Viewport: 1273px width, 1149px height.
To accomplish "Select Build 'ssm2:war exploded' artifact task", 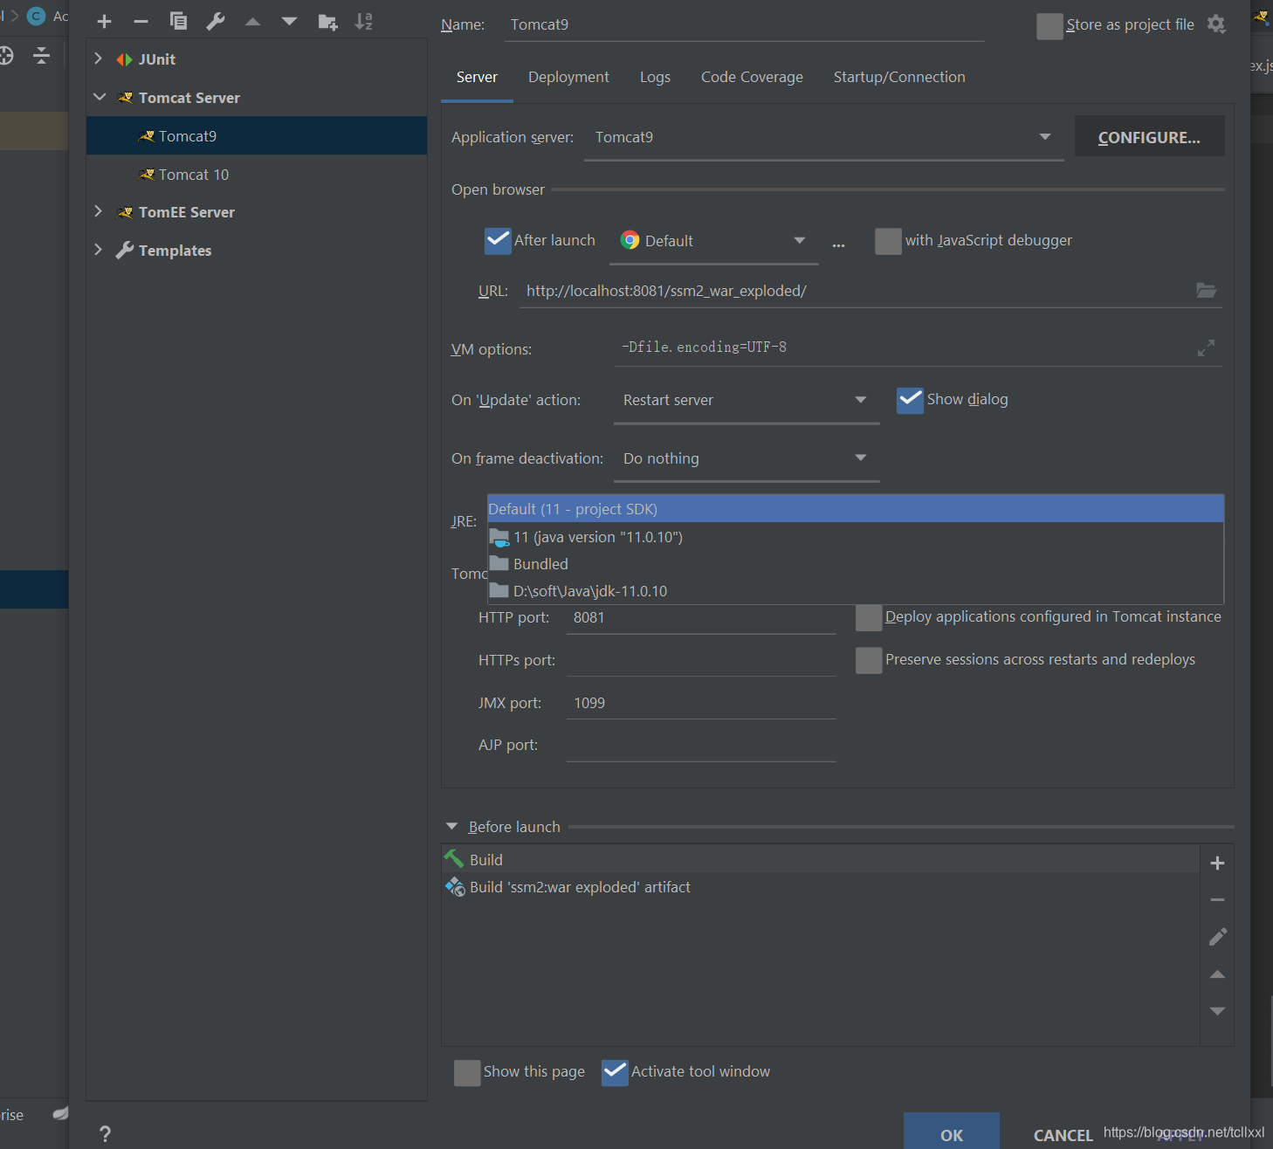I will tap(820, 887).
